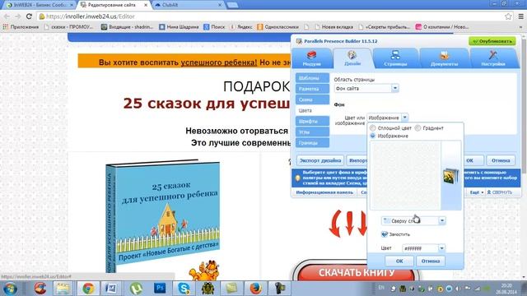Open the Документы tab
This screenshot has width=527, height=296.
pos(444,58)
